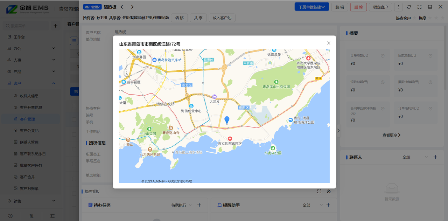Expand 提醒看板 to fullscreen
This screenshot has height=221, width=448.
[x=319, y=192]
